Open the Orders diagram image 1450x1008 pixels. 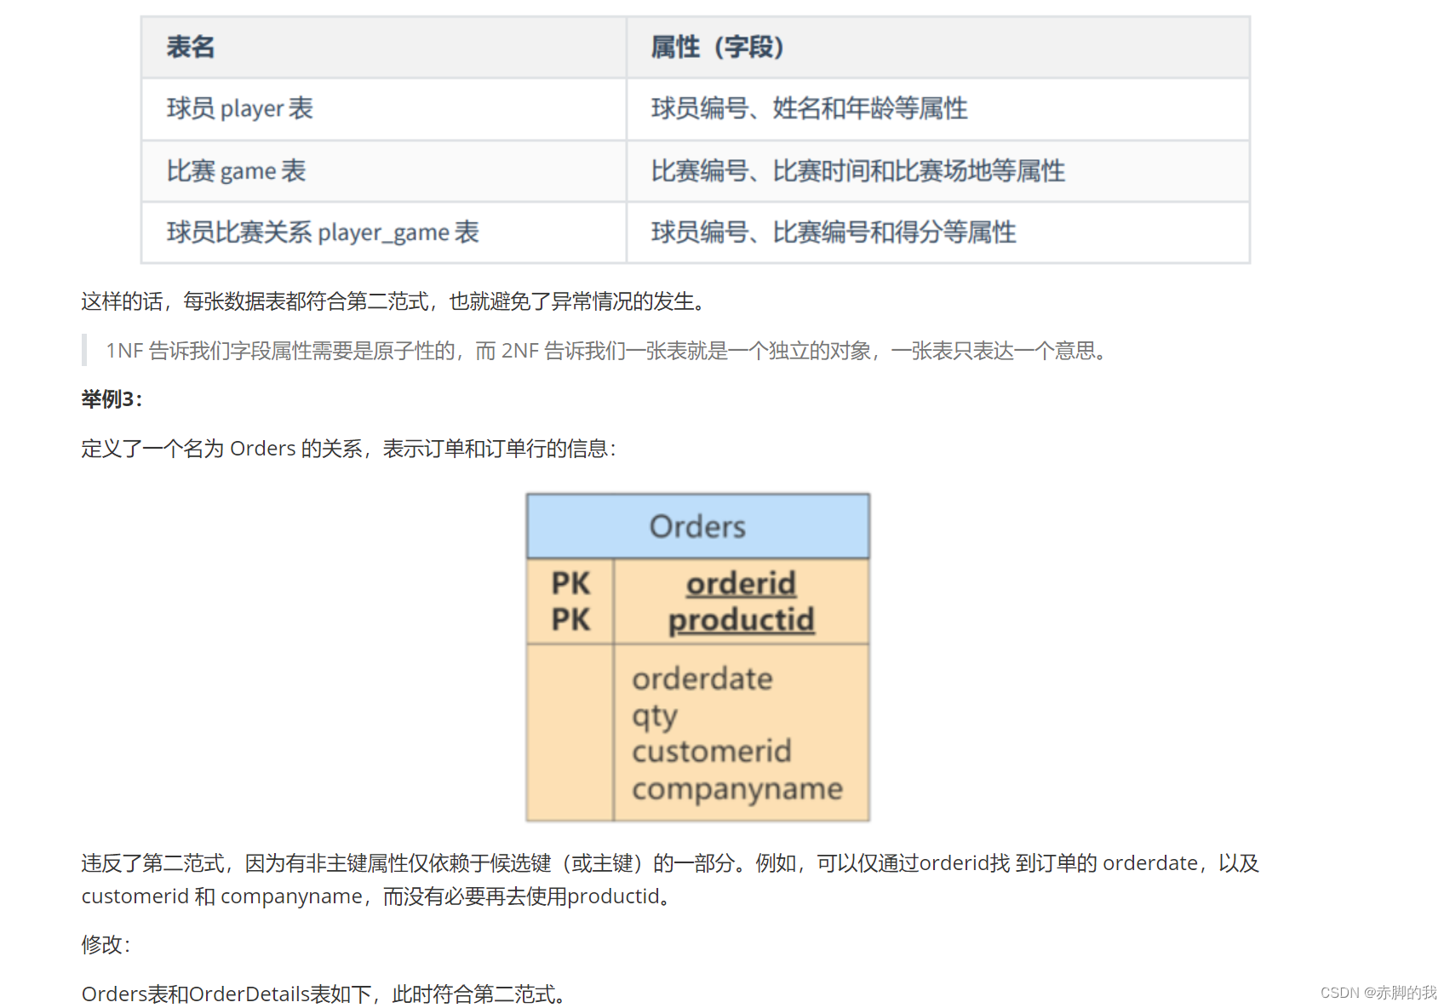[697, 656]
